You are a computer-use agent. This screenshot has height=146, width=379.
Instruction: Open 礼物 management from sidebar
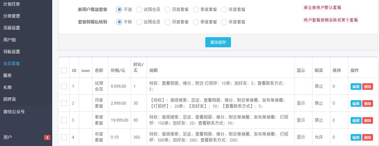(7, 87)
